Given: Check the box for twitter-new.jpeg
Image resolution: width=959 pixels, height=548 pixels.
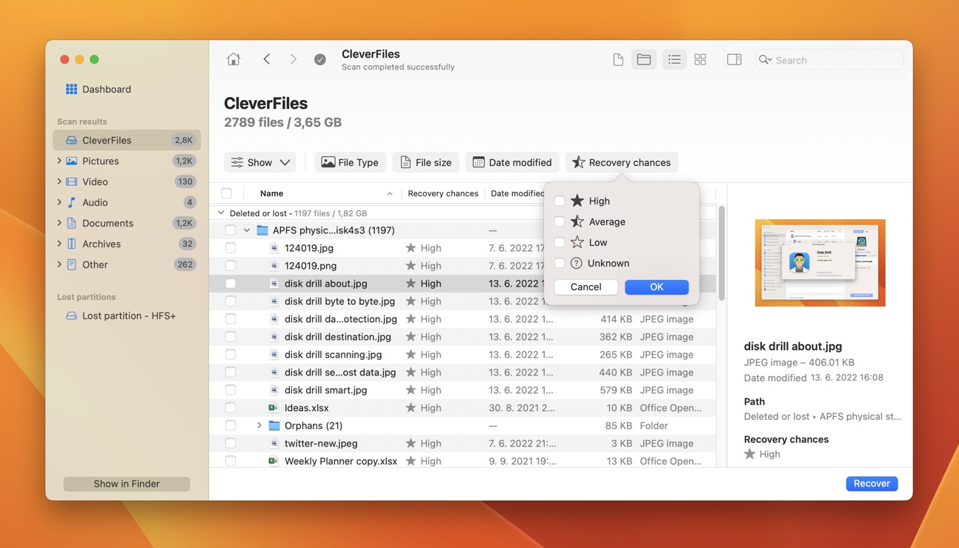Looking at the screenshot, I should (x=230, y=444).
